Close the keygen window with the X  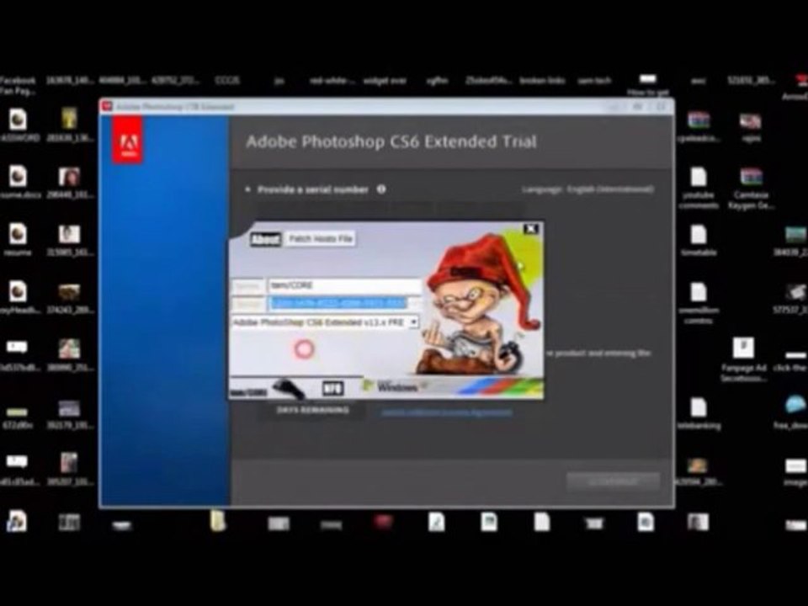tap(531, 229)
